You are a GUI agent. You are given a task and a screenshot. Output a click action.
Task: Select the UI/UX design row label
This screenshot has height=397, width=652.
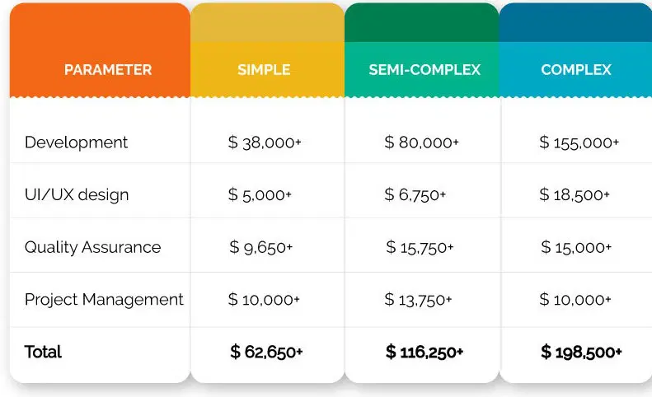[x=77, y=195]
